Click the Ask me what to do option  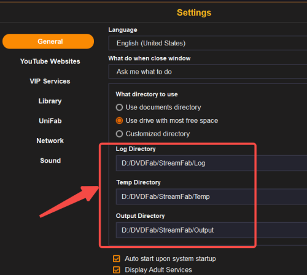point(144,72)
